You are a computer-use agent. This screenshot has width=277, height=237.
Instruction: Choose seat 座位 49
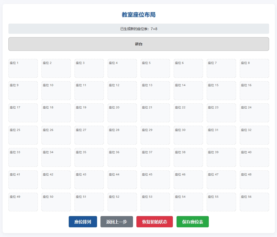[x=23, y=202]
